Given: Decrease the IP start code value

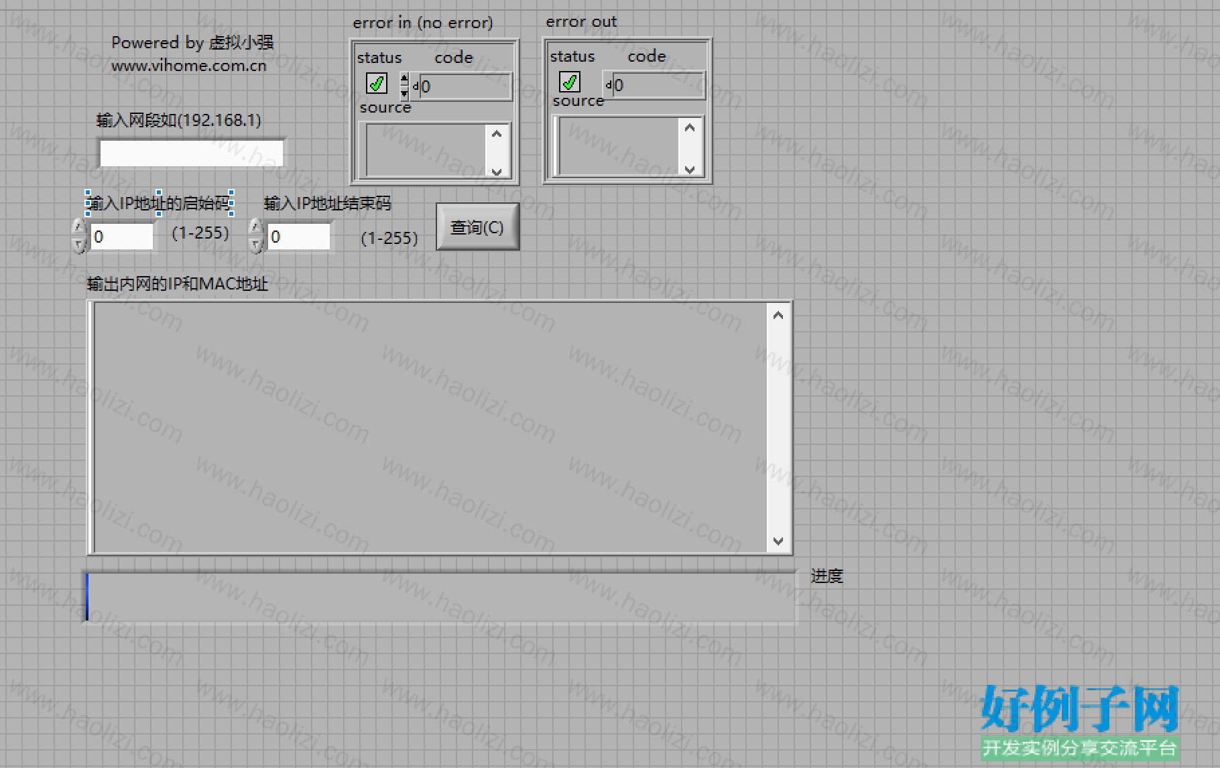Looking at the screenshot, I should click(79, 245).
